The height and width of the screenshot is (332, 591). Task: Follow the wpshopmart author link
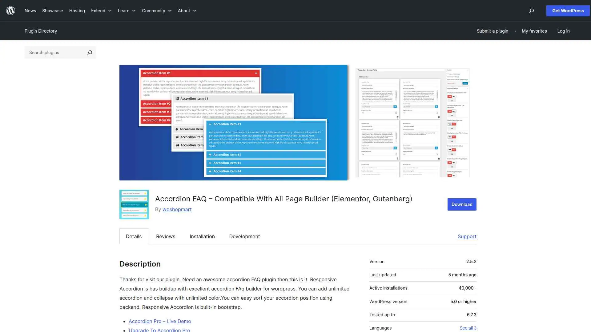[x=177, y=209]
